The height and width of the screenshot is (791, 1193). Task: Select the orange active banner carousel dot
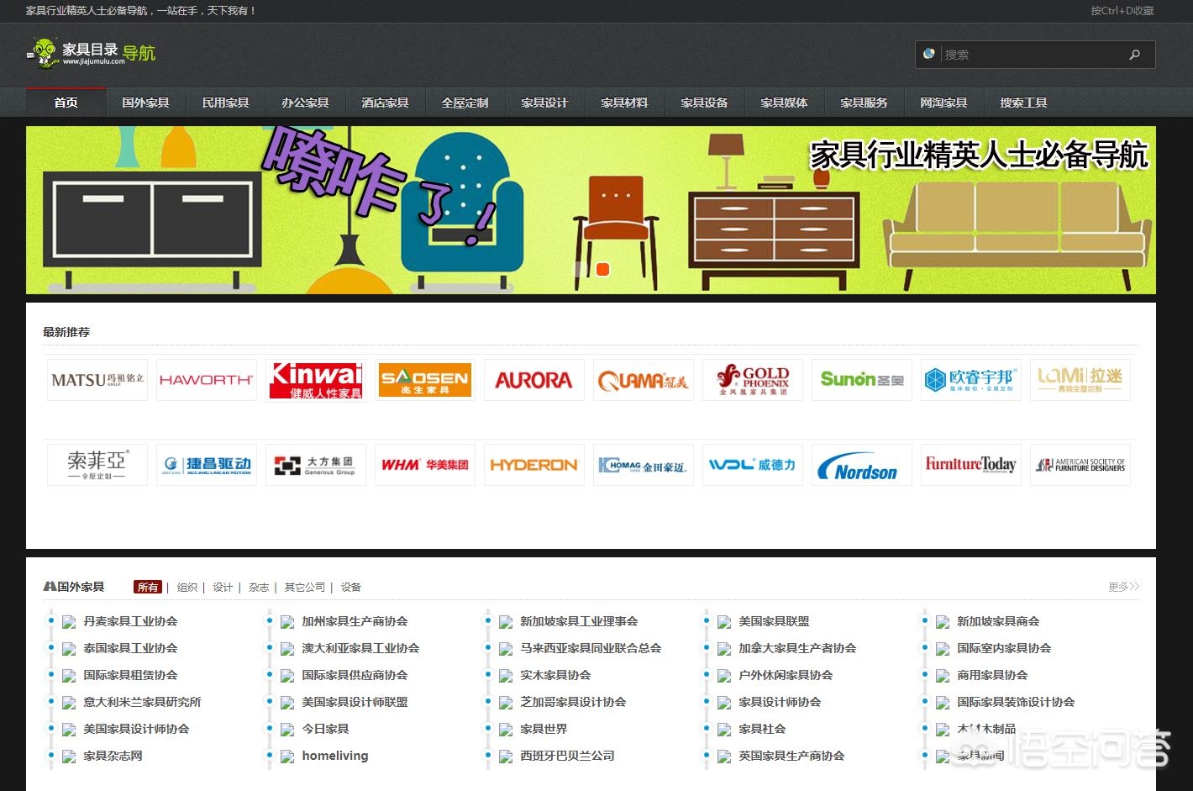coord(602,269)
